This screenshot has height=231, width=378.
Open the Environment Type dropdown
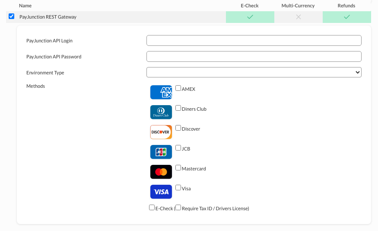254,72
